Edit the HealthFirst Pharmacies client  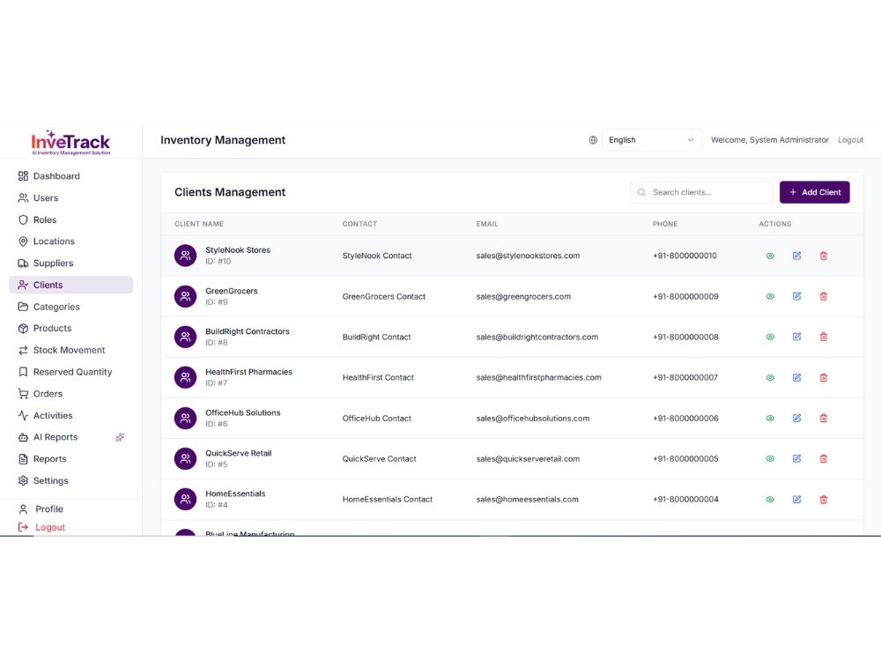pyautogui.click(x=796, y=378)
